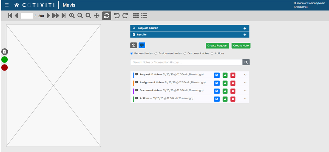This screenshot has height=152, width=329.
Task: Click the zoom out magnifier
Action: (80, 16)
